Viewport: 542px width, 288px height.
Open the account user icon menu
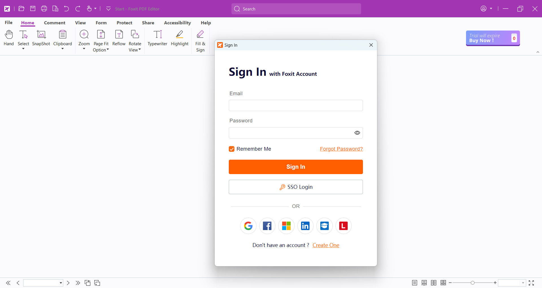(x=484, y=8)
